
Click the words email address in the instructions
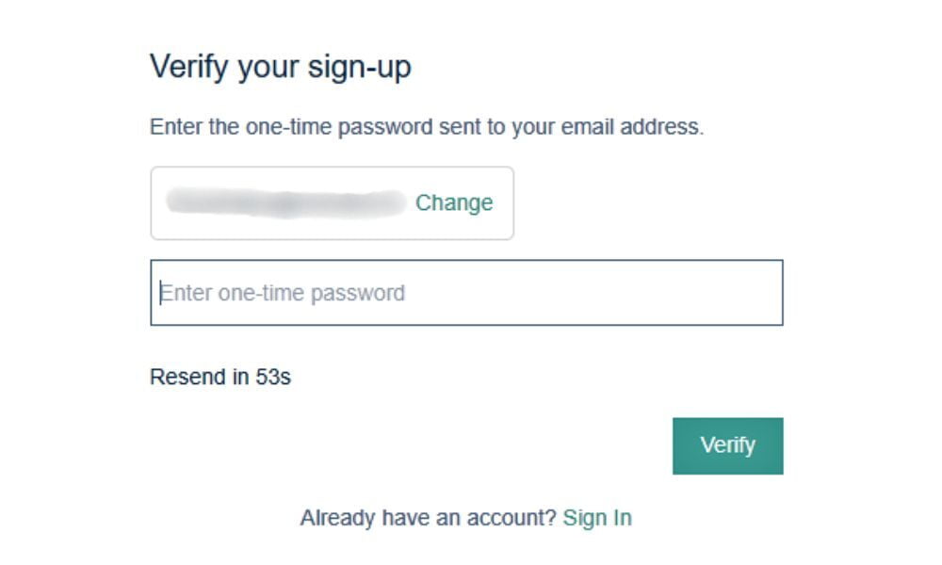632,126
